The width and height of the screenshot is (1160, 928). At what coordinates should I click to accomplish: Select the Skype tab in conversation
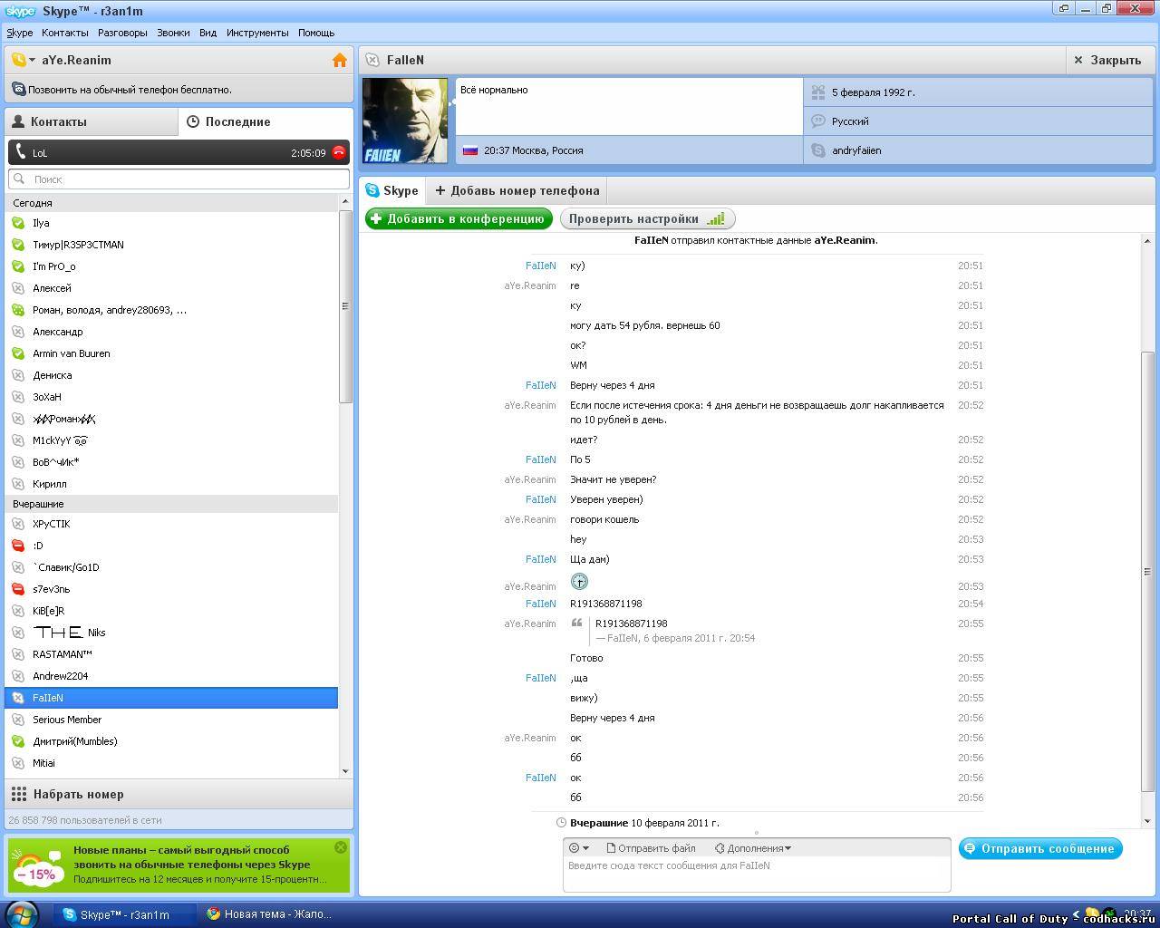391,190
